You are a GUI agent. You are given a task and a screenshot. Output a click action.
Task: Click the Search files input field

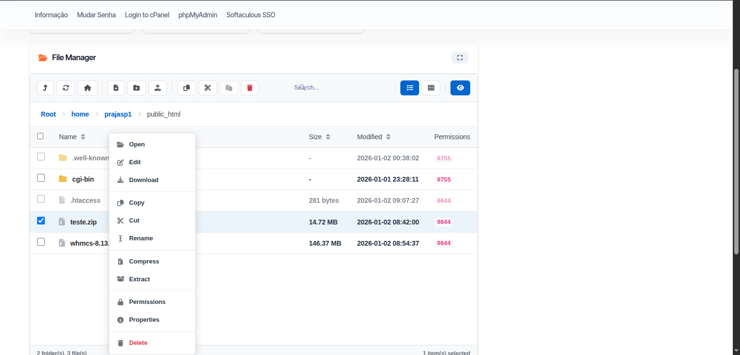328,88
